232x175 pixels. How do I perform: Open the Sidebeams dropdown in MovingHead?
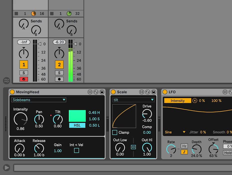click(39, 100)
